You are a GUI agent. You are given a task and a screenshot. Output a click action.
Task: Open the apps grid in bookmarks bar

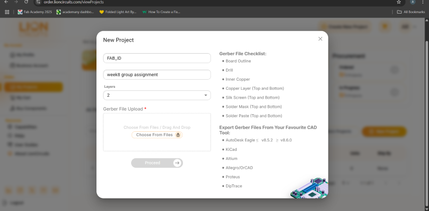[x=7, y=12]
